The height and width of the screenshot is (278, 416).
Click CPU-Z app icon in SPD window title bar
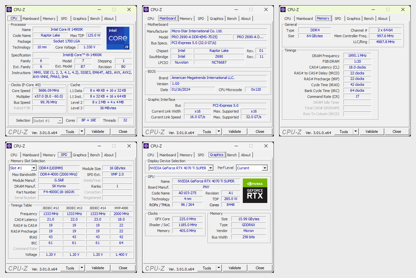[x=9, y=146]
